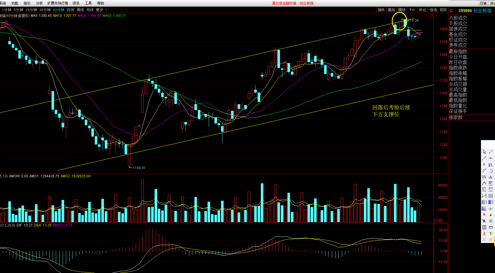Select the 国债成交 row
The width and height of the screenshot is (495, 273).
pos(458,29)
